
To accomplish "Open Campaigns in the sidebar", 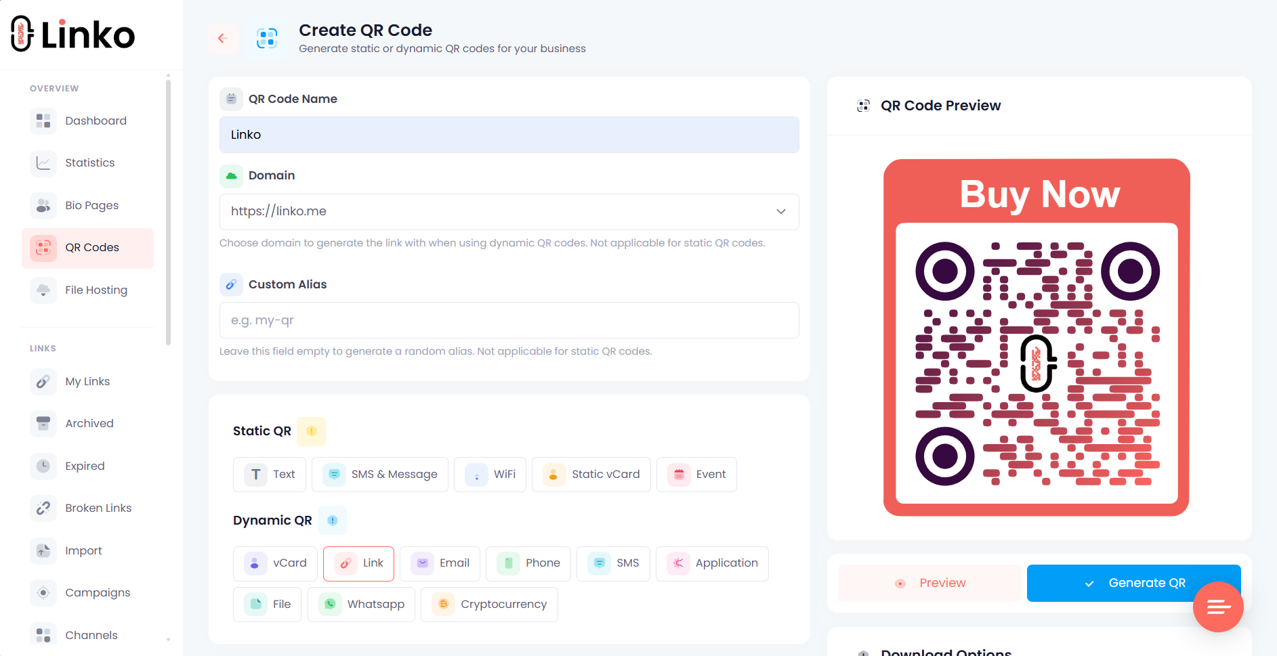I will 88,592.
